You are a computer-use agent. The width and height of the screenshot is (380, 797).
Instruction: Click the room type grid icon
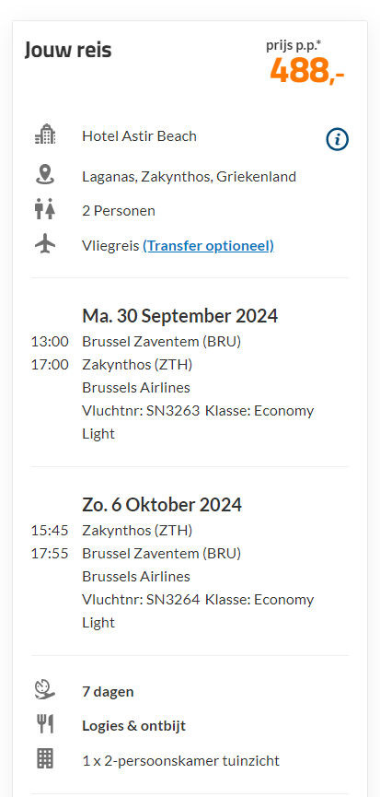45,758
